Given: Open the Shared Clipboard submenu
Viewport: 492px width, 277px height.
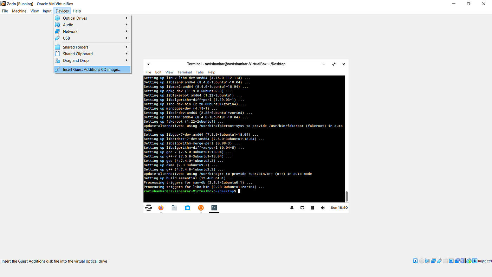Looking at the screenshot, I should [x=92, y=53].
